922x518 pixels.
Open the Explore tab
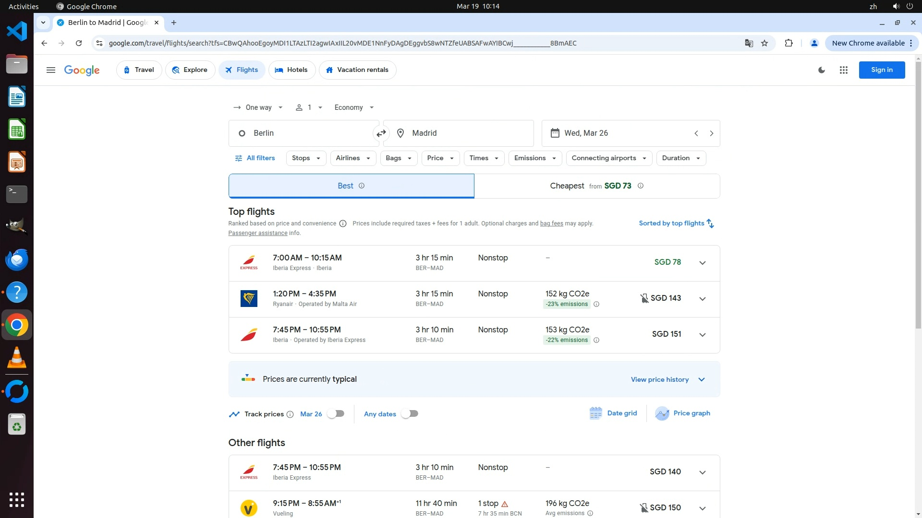tap(190, 70)
